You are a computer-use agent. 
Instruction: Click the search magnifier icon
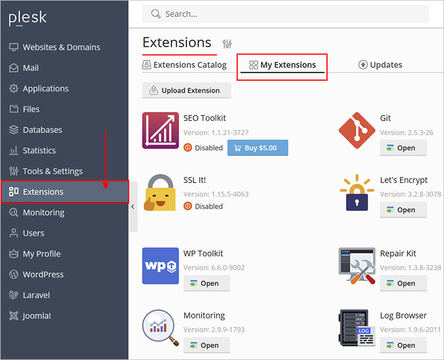point(156,14)
